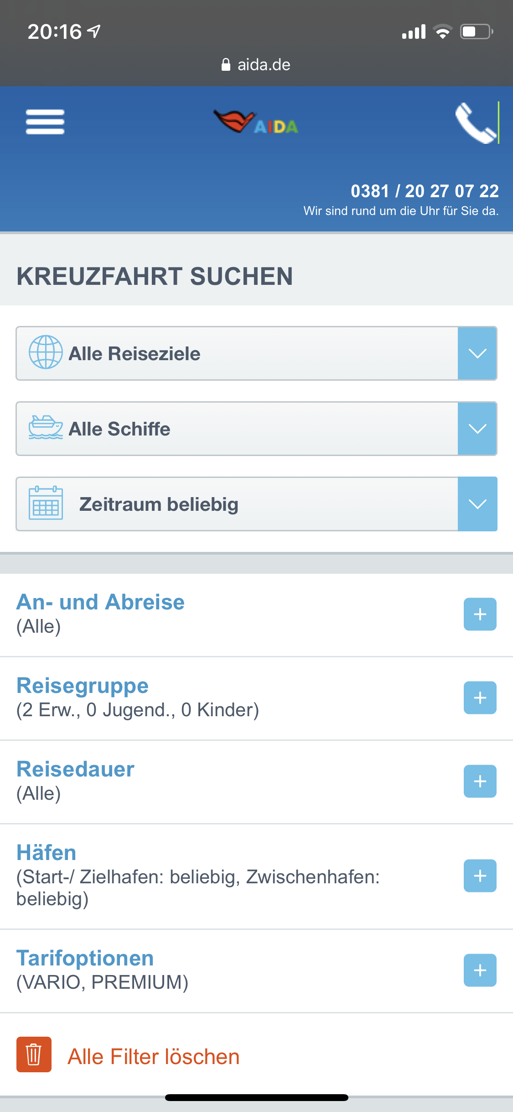Call the number 0381 / 20 27 07 22

click(x=424, y=191)
